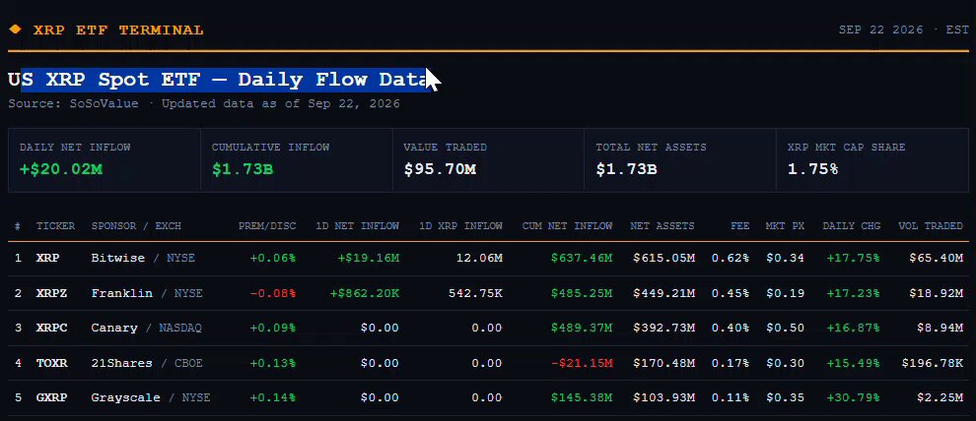Image resolution: width=976 pixels, height=421 pixels.
Task: Click the # column header
Action: tap(18, 226)
